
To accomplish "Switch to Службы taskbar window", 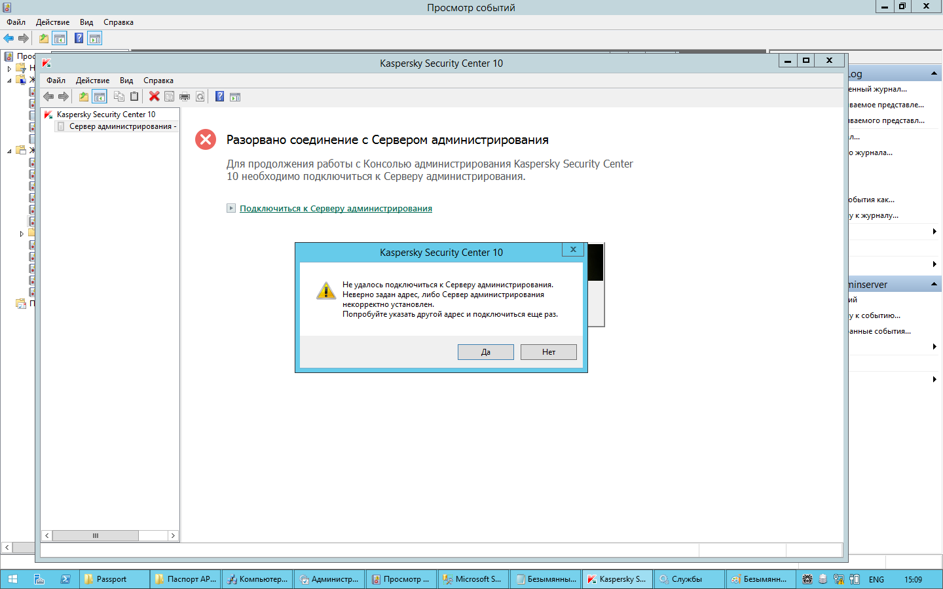I will click(690, 579).
